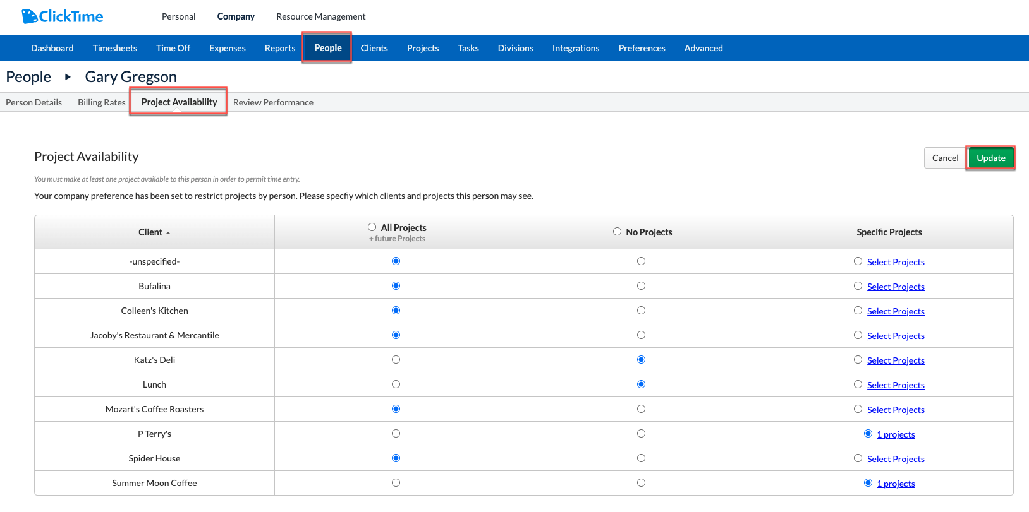This screenshot has width=1029, height=512.
Task: Open the Integrations tab
Action: [x=576, y=48]
